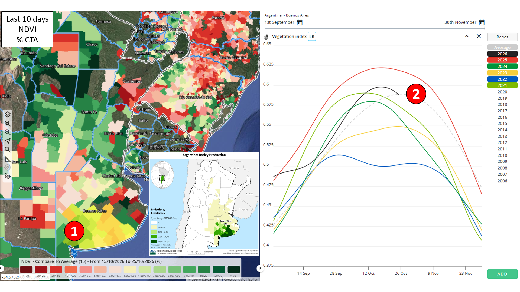Click the Córdoba label on map
This screenshot has height=292, width=520.
point(50,135)
